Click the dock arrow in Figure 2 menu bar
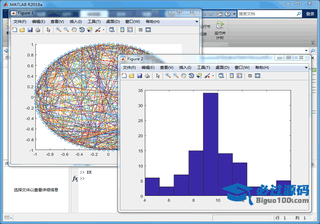 (306, 67)
